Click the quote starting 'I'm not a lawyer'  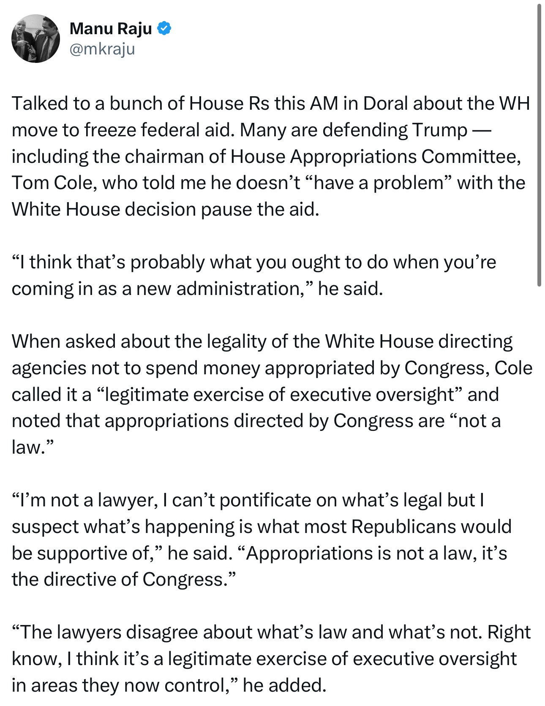262,539
